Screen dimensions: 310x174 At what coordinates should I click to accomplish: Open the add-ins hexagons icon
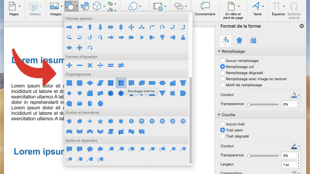(134, 6)
